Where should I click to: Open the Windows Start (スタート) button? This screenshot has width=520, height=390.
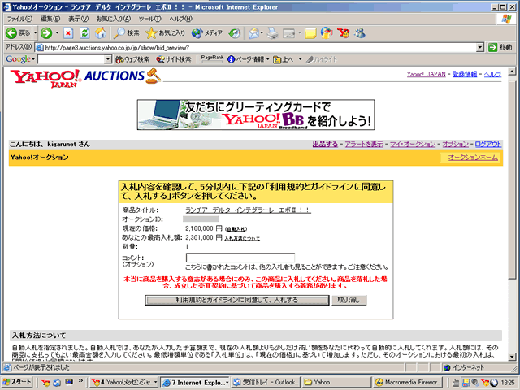coord(17,382)
